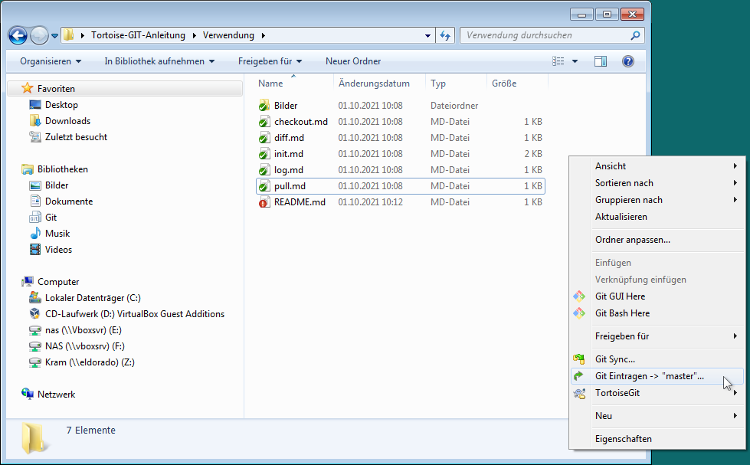750x465 pixels.
Task: Open 'In Bibliothek aufnehmen' dropdown
Action: (159, 61)
